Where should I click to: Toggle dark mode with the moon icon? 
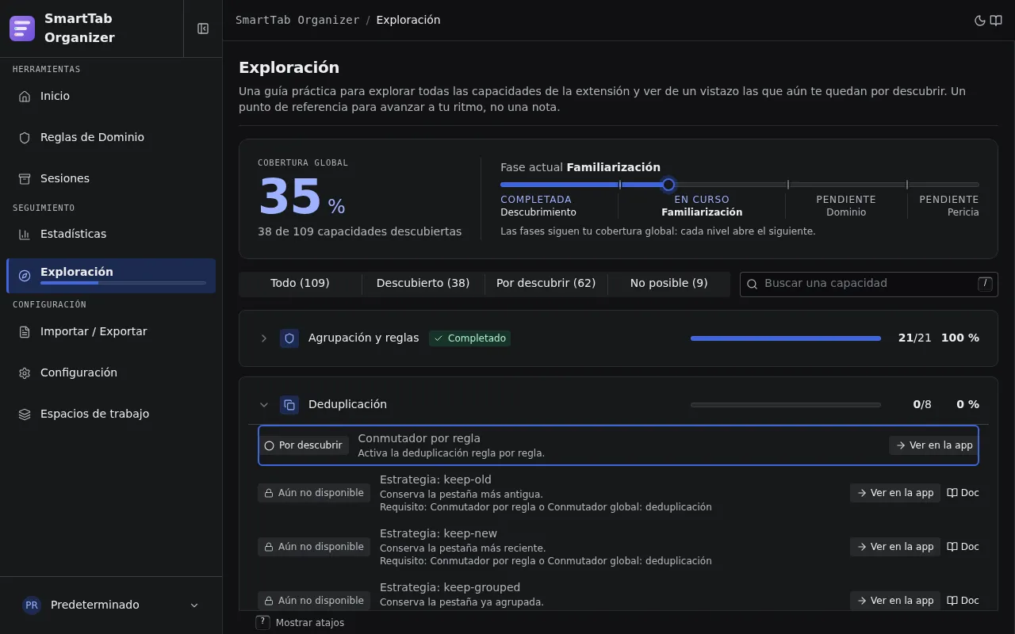point(979,21)
